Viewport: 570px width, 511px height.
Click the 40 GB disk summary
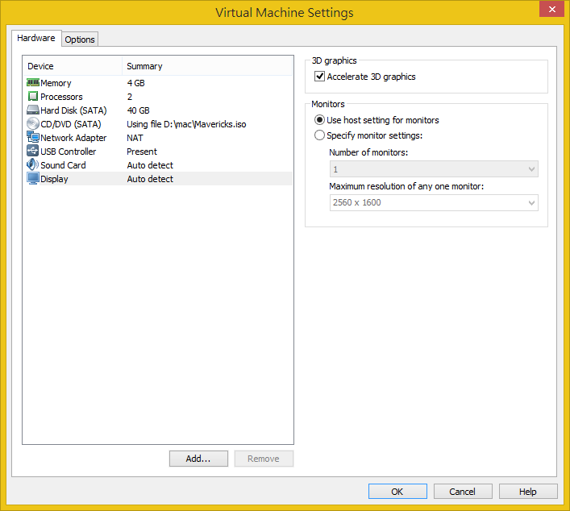pos(138,110)
